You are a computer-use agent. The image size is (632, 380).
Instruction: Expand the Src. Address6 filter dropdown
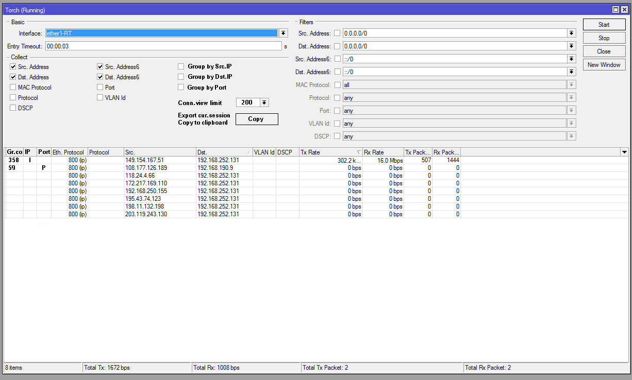[x=571, y=59]
